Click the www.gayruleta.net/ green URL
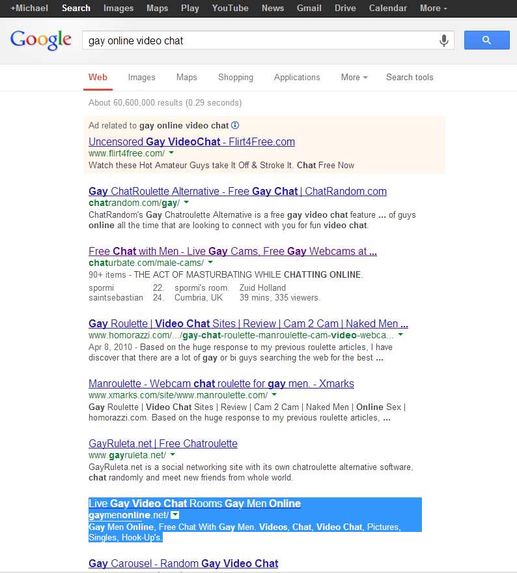The image size is (517, 573). 127,455
